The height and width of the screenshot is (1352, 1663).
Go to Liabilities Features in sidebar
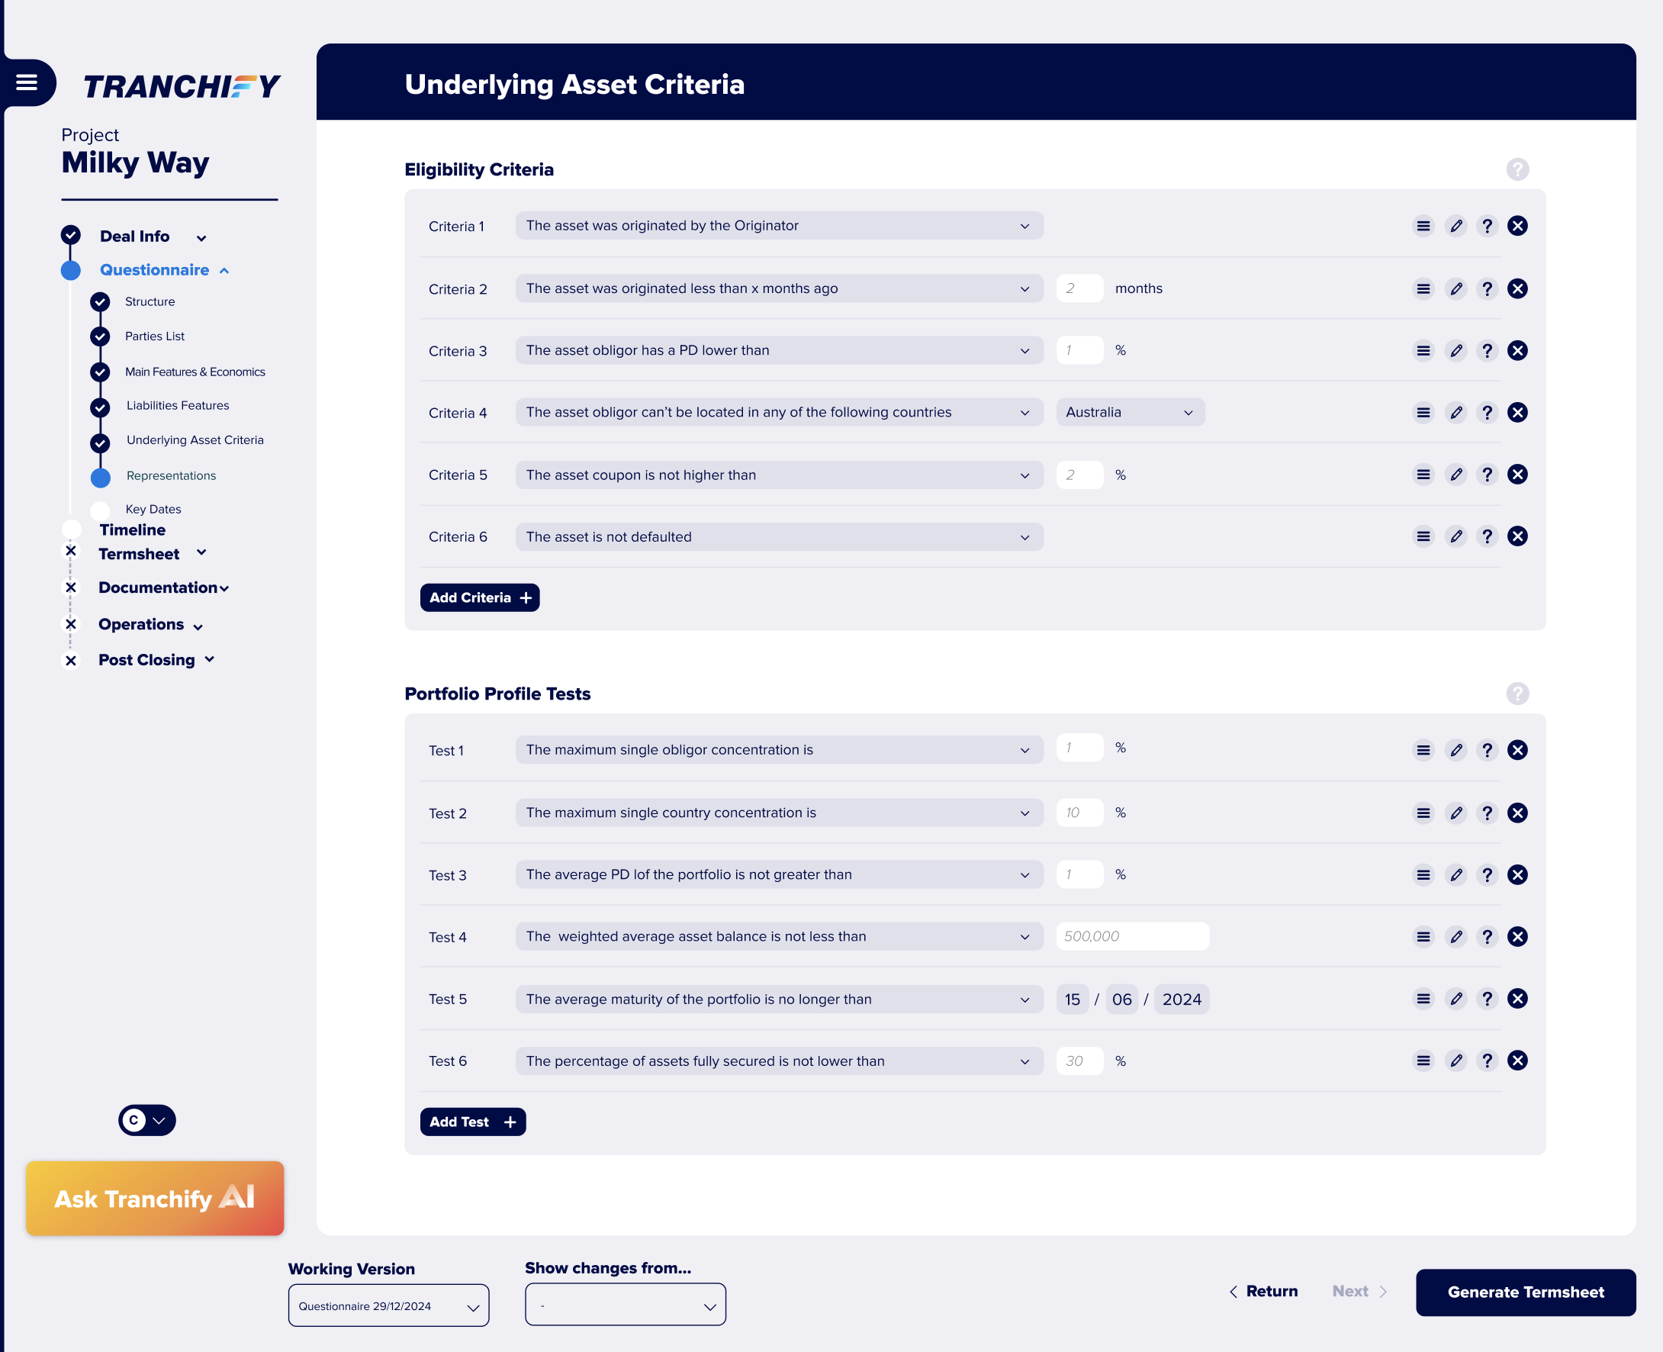178,406
